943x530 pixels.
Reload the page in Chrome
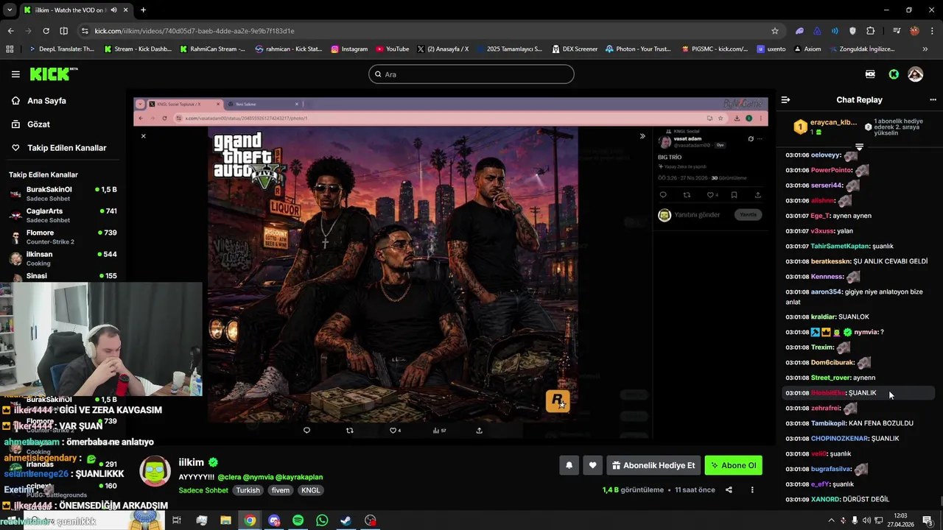point(46,31)
